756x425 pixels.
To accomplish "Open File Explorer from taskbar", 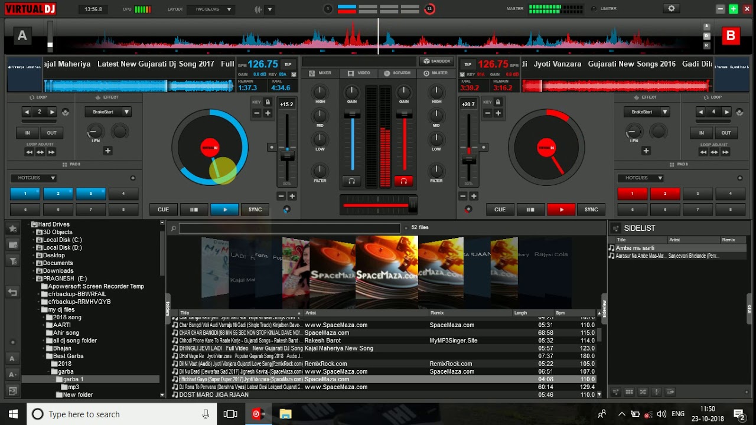I will (285, 414).
